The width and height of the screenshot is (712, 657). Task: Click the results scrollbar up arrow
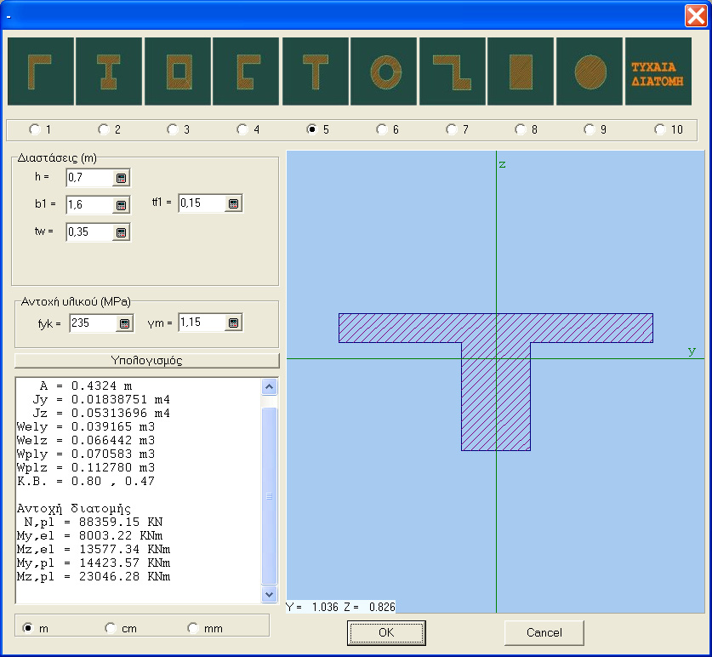[270, 386]
